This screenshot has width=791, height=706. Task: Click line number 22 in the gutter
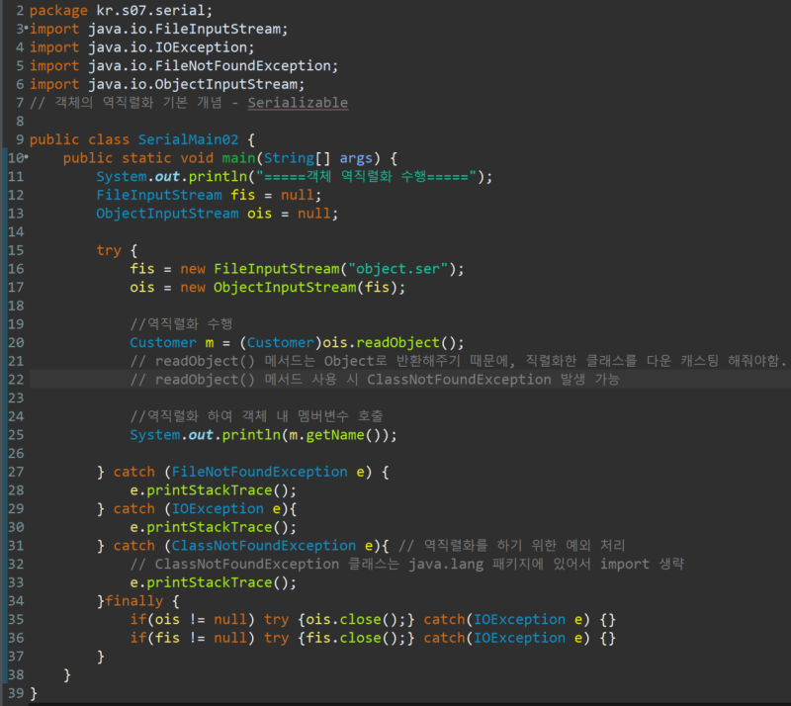(x=16, y=380)
